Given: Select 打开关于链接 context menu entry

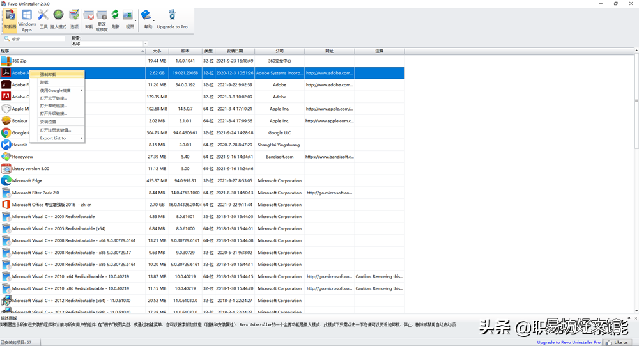Looking at the screenshot, I should 57,98.
